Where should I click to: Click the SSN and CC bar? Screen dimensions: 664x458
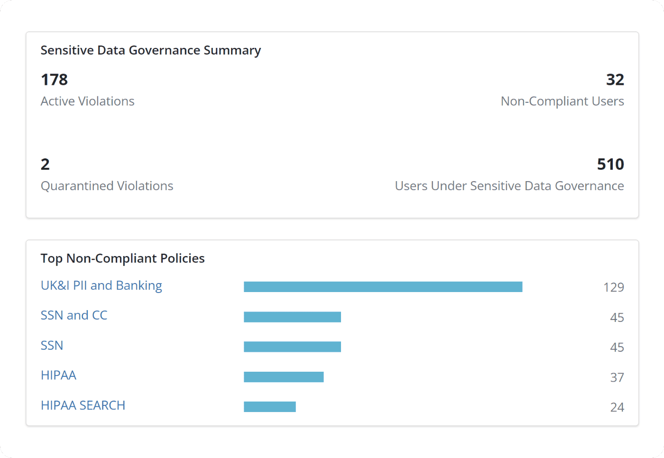pyautogui.click(x=292, y=317)
